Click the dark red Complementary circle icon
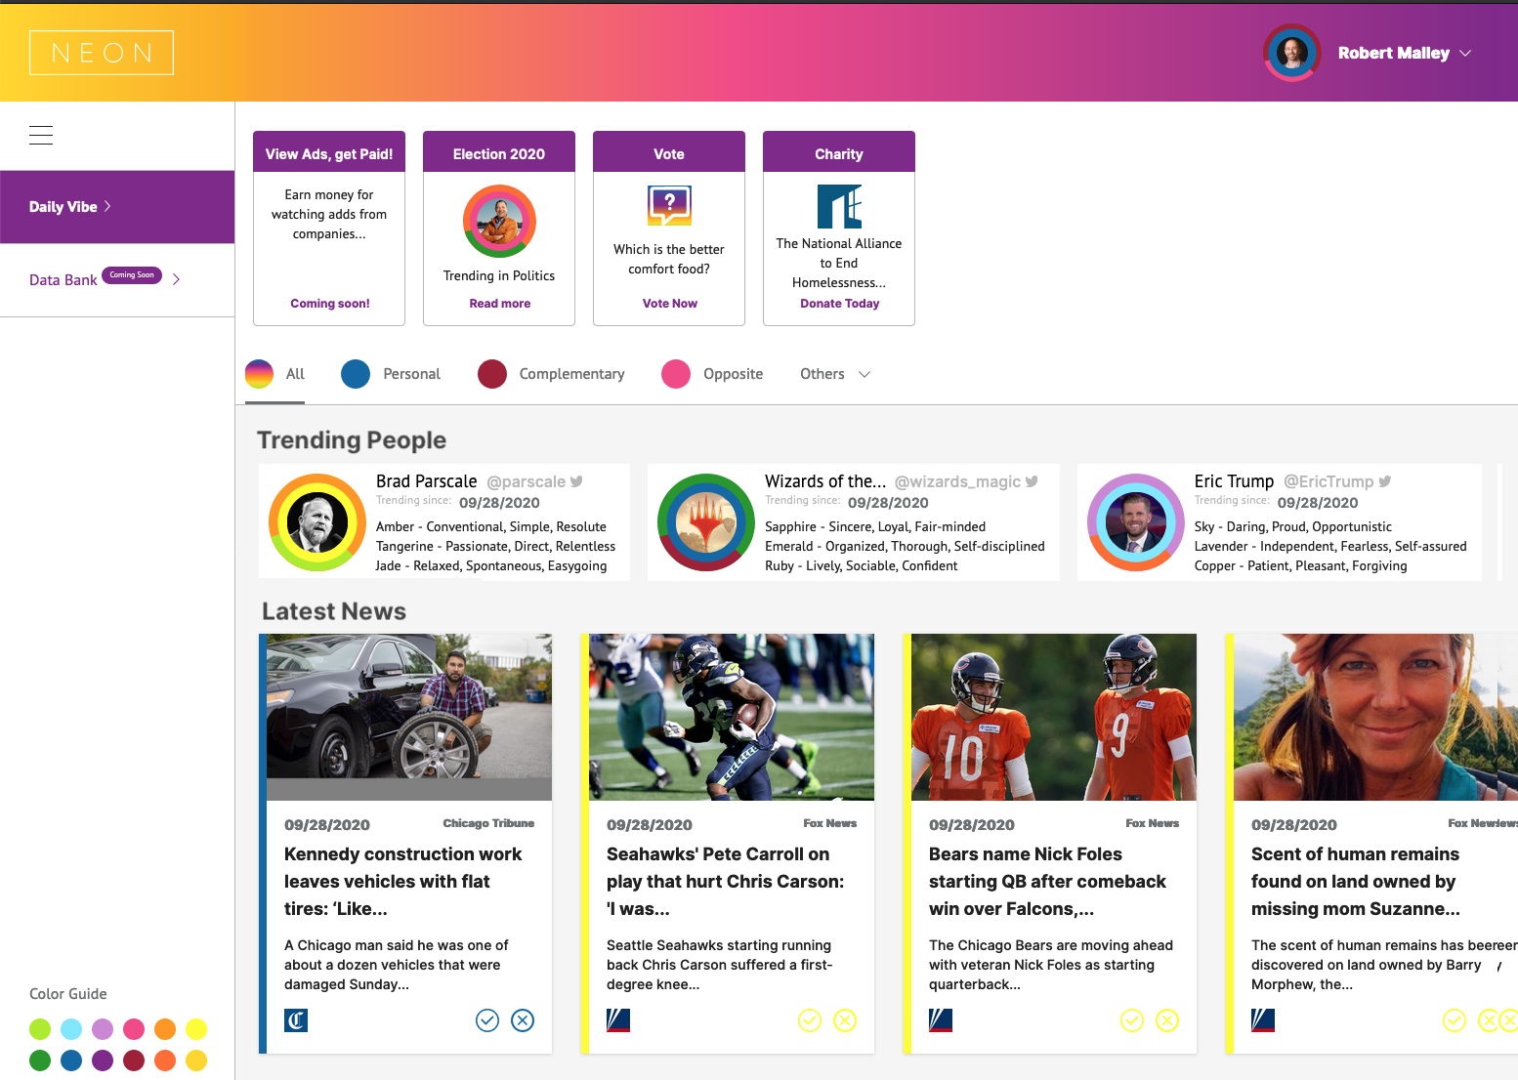 [x=492, y=374]
